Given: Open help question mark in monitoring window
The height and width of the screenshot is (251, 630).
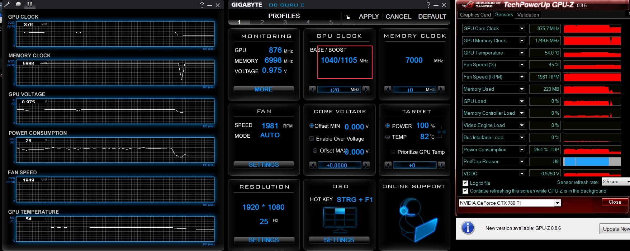Looking at the screenshot, I should coord(202,5).
